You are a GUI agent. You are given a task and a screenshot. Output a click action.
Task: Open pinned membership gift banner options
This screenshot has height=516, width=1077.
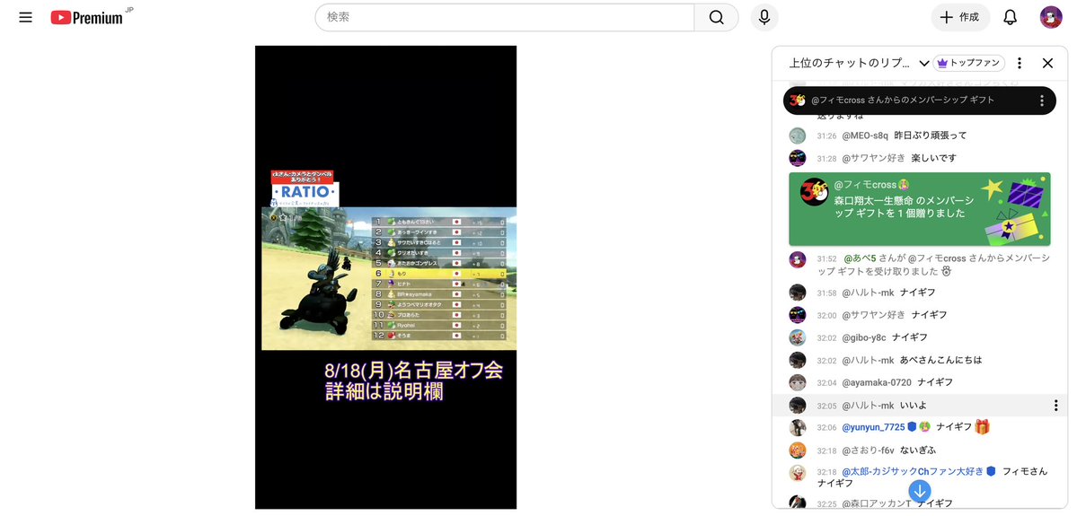pyautogui.click(x=1041, y=101)
